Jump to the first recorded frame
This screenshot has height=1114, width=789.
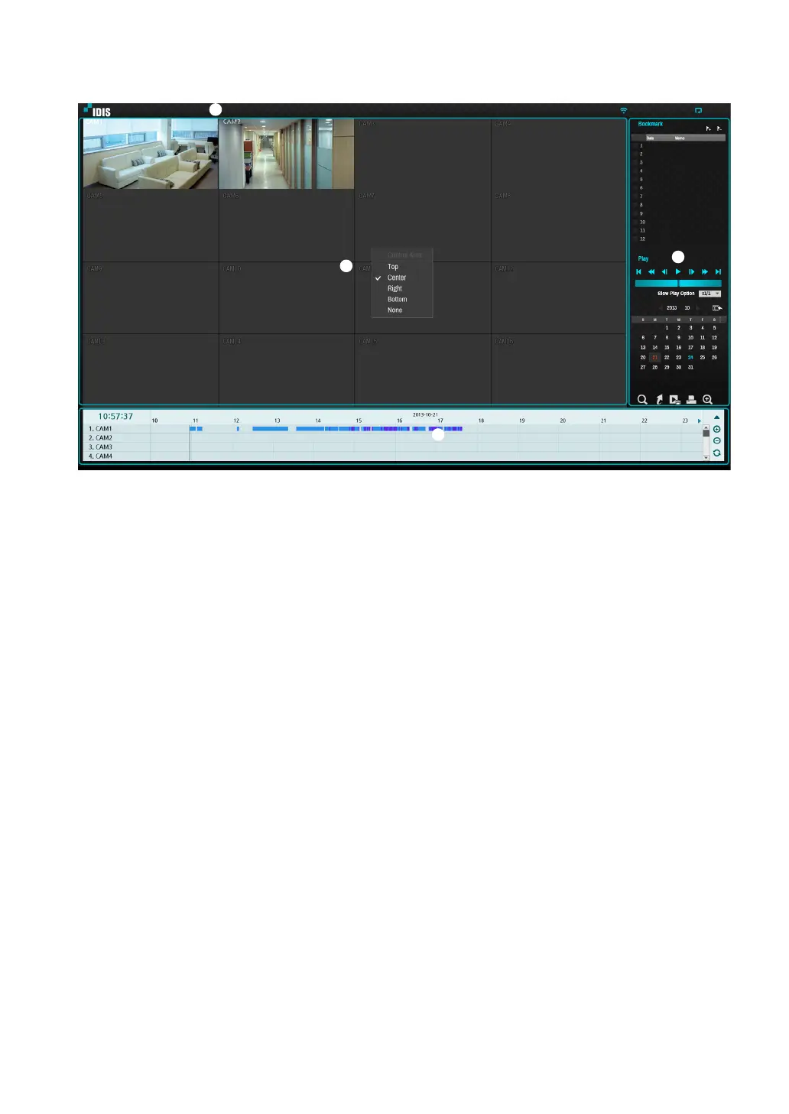[638, 272]
